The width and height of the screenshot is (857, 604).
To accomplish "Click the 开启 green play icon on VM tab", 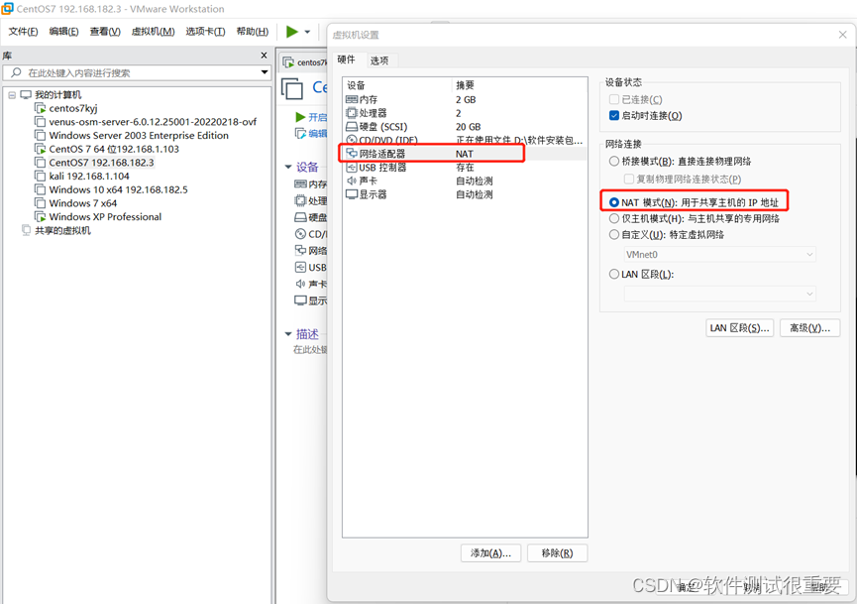I will (x=300, y=117).
